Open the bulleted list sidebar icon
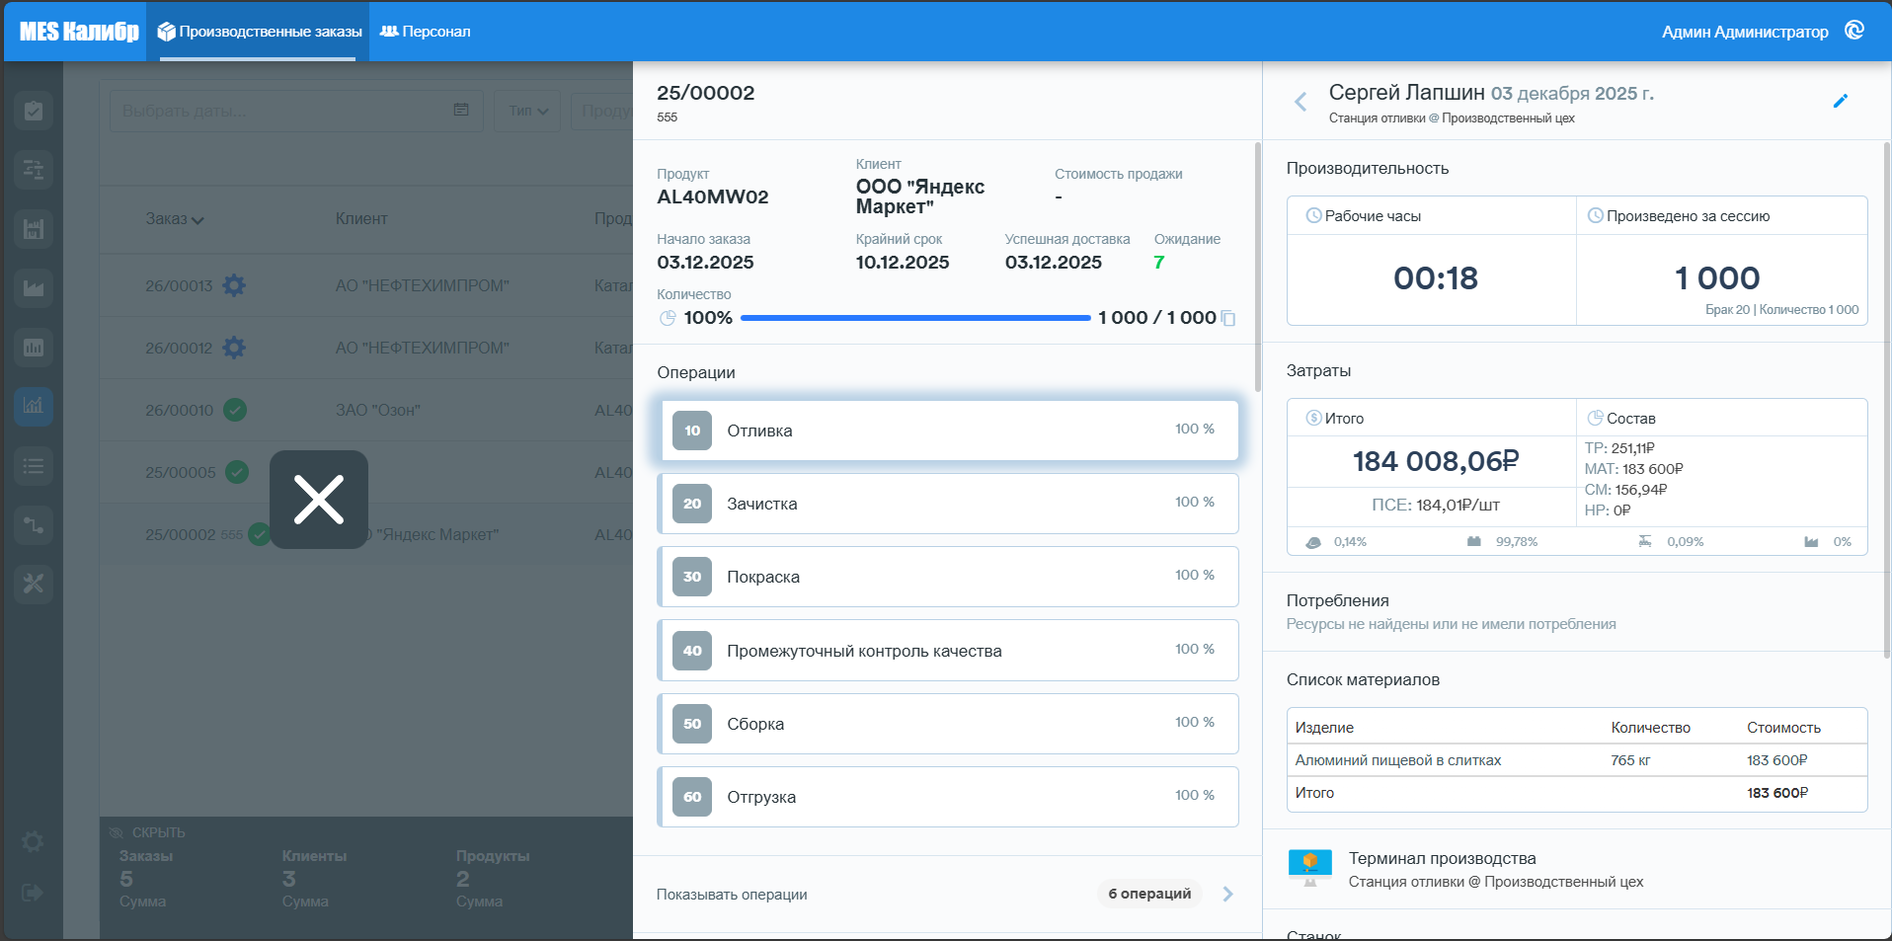This screenshot has height=941, width=1892. (x=34, y=465)
